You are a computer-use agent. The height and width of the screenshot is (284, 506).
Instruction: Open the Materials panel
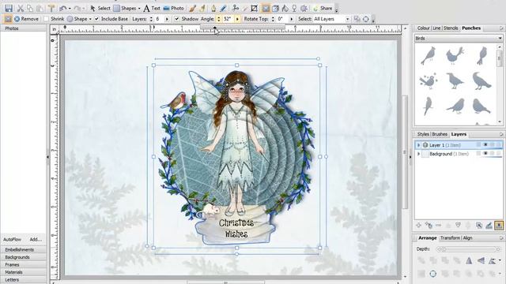pyautogui.click(x=23, y=272)
